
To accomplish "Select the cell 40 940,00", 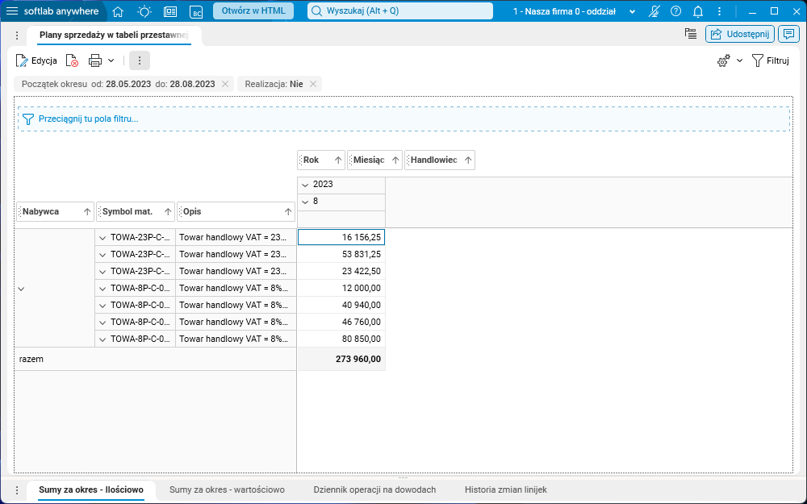I will (341, 305).
